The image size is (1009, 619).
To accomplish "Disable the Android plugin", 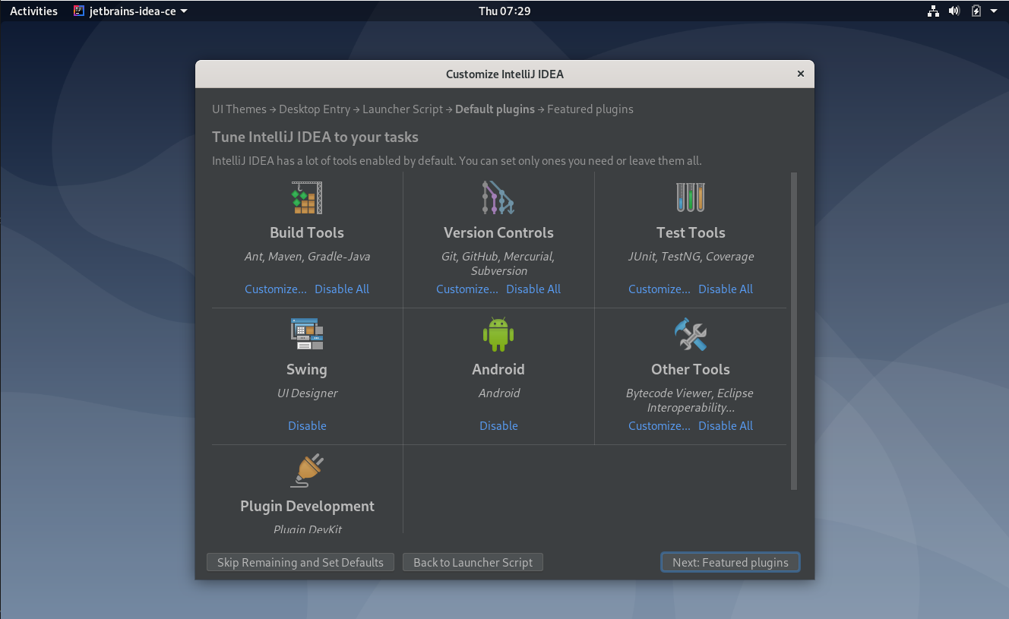I will click(498, 425).
